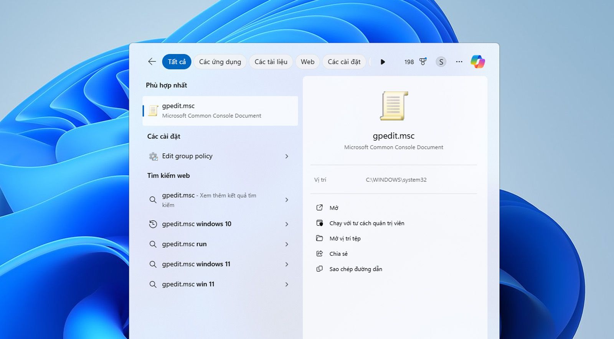The image size is (614, 339).
Task: Click the 'Các cài đặt' section heading above Edit group policy
Action: pos(164,137)
